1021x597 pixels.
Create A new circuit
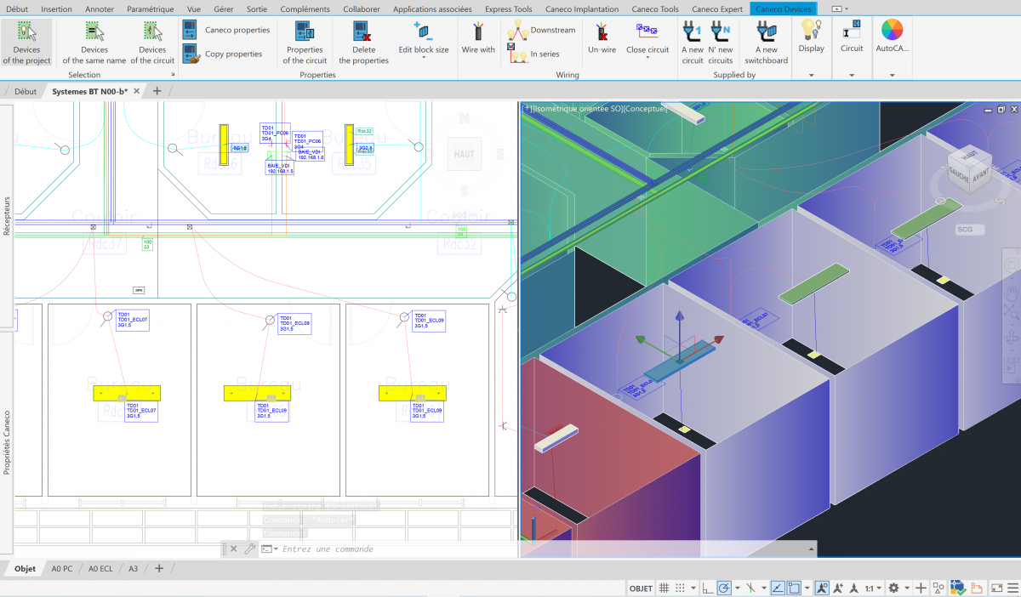(x=693, y=43)
